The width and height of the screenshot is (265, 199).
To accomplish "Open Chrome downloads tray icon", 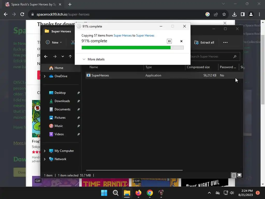I will pyautogui.click(x=234, y=15).
